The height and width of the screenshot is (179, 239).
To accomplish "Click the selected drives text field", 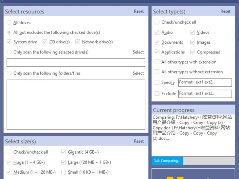I will [76, 63].
